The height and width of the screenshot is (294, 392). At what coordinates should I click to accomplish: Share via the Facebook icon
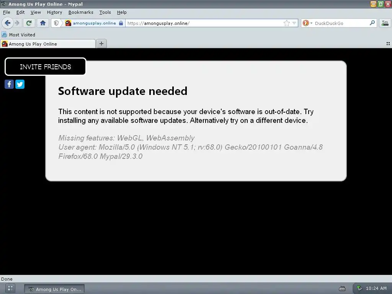click(9, 84)
